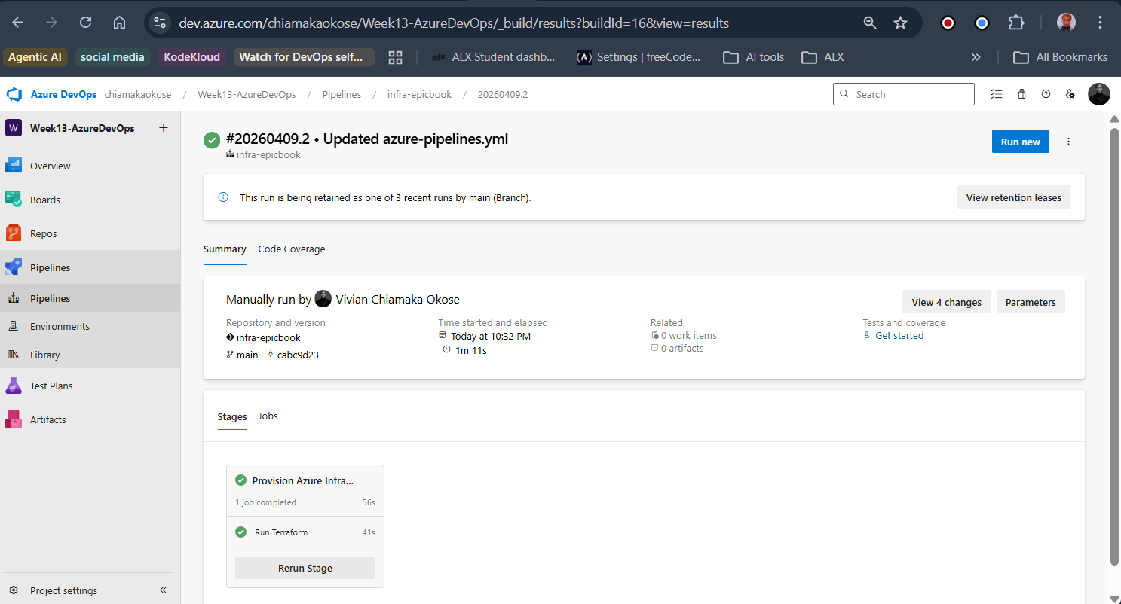The height and width of the screenshot is (604, 1121).
Task: Switch to the Jobs tab
Action: (268, 416)
